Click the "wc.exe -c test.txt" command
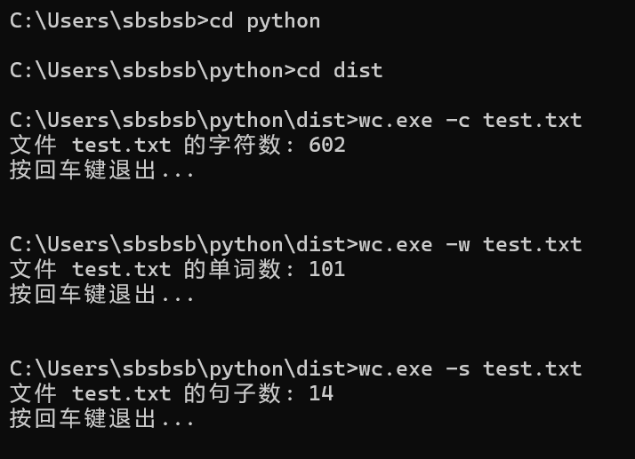Screen dimensions: 635x459 [x=470, y=120]
